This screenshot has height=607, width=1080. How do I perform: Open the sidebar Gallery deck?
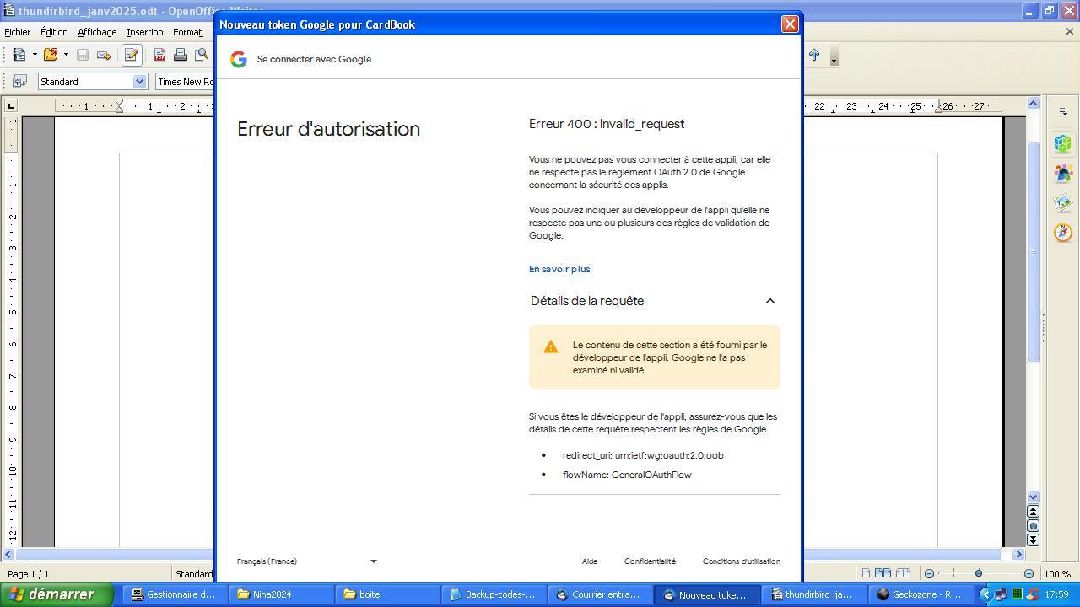(1063, 202)
